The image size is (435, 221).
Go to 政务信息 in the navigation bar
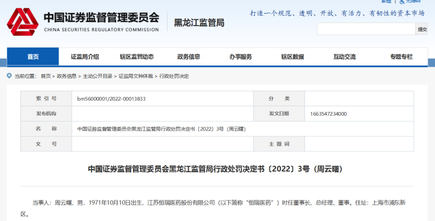[x=188, y=57]
